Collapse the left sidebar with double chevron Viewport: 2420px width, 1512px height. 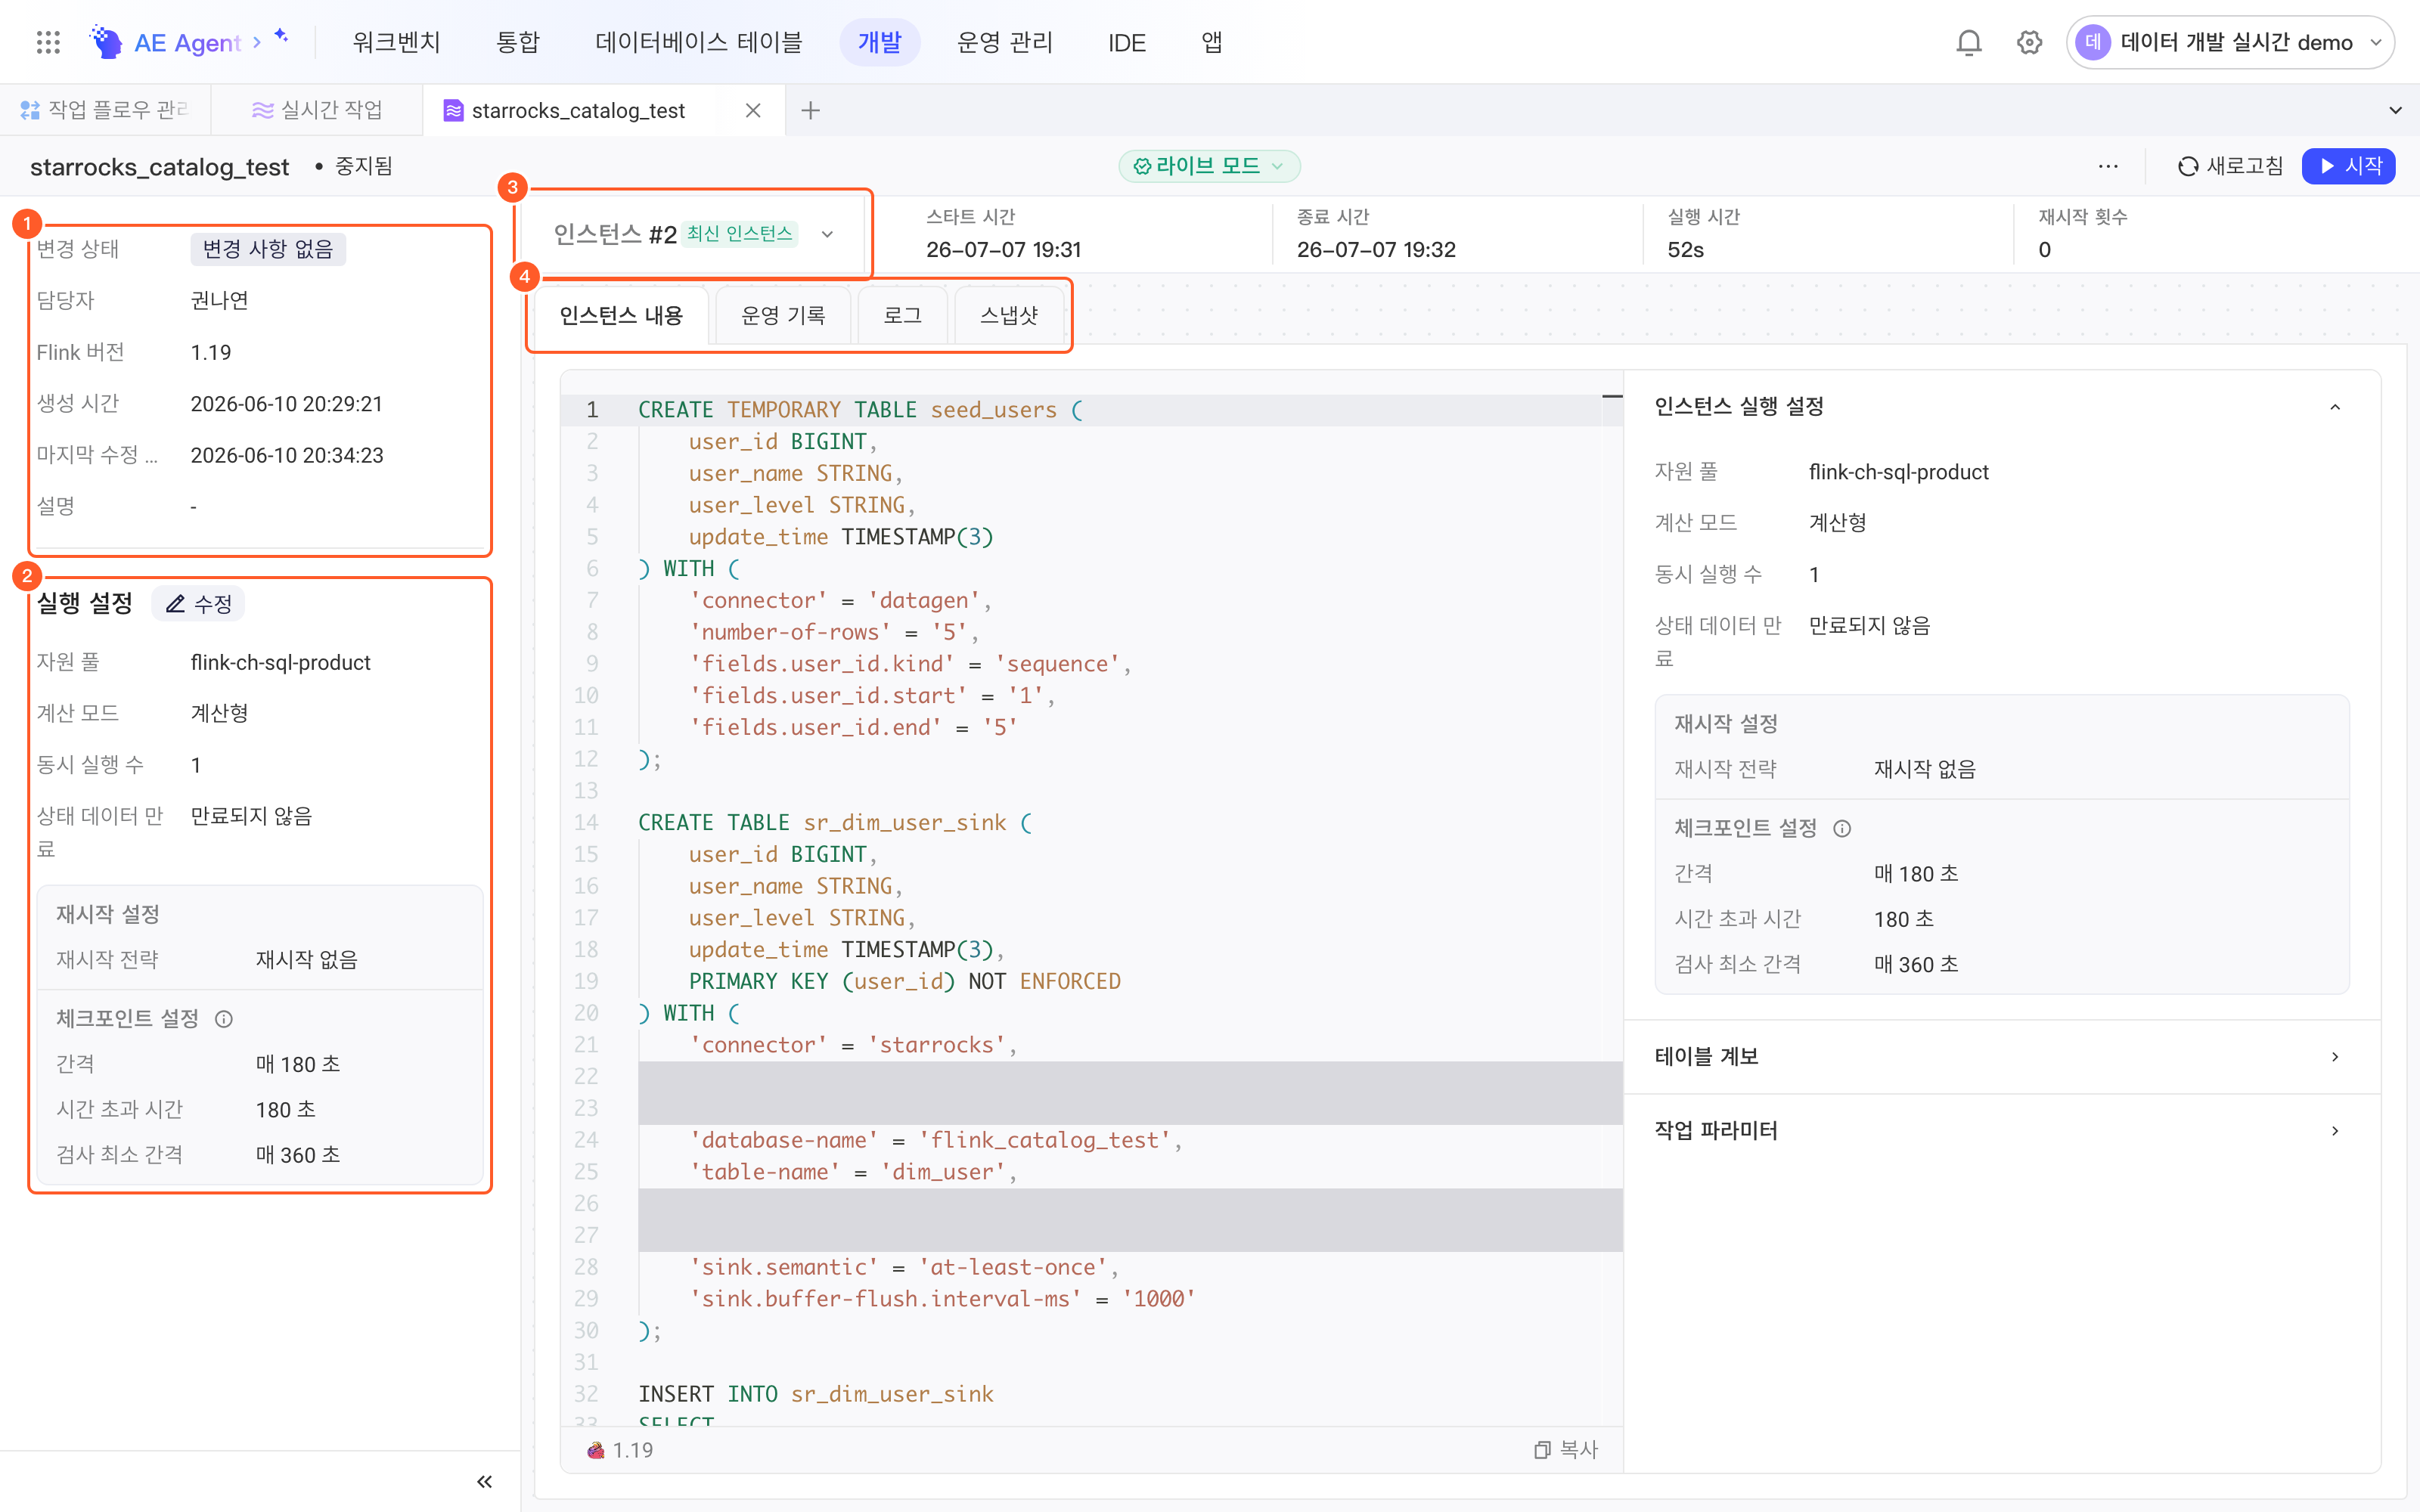coord(484,1481)
